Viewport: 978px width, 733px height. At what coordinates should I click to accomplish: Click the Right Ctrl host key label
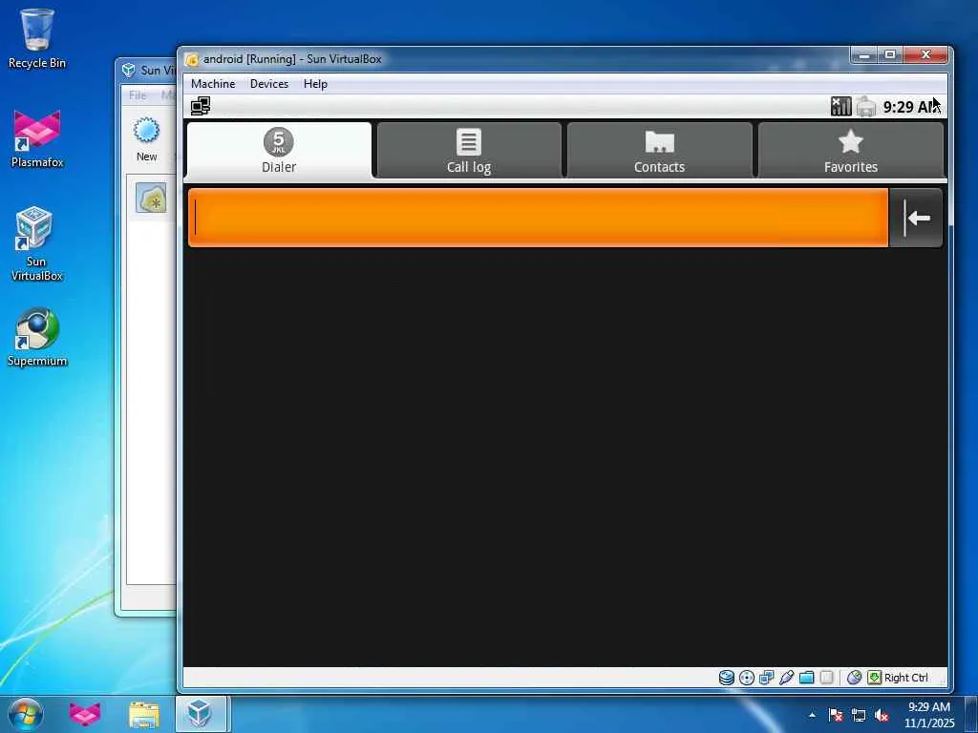(x=906, y=678)
